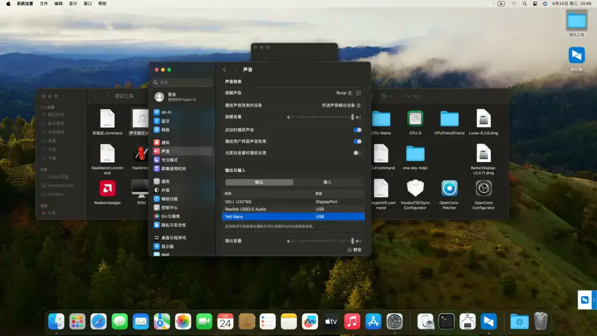Open the 编辑 menu in menu bar
Screen dimensions: 597x336
(58, 3)
